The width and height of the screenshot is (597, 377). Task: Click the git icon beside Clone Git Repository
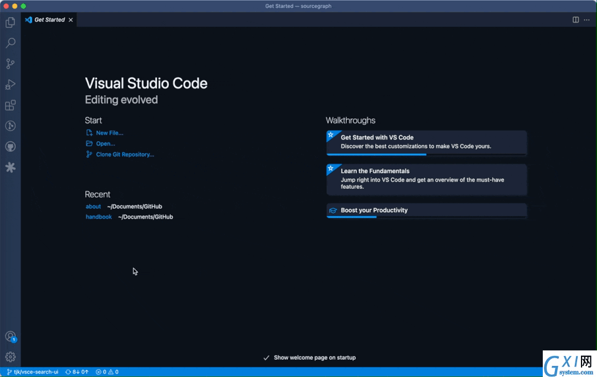tap(89, 154)
